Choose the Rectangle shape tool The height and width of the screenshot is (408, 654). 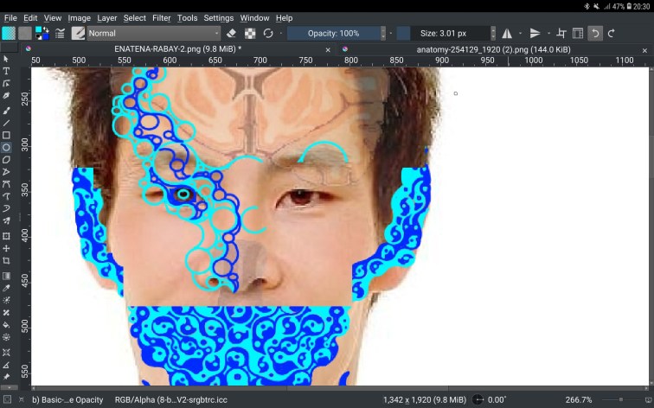[x=6, y=135]
